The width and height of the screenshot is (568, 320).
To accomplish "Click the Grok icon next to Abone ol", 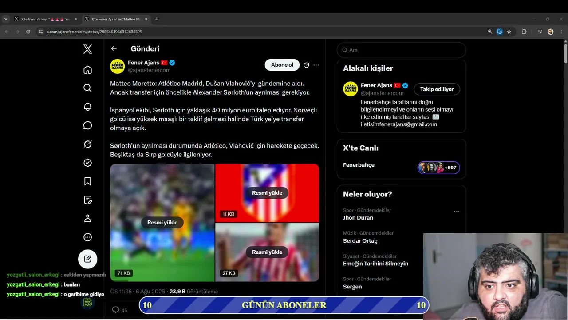I will point(306,65).
